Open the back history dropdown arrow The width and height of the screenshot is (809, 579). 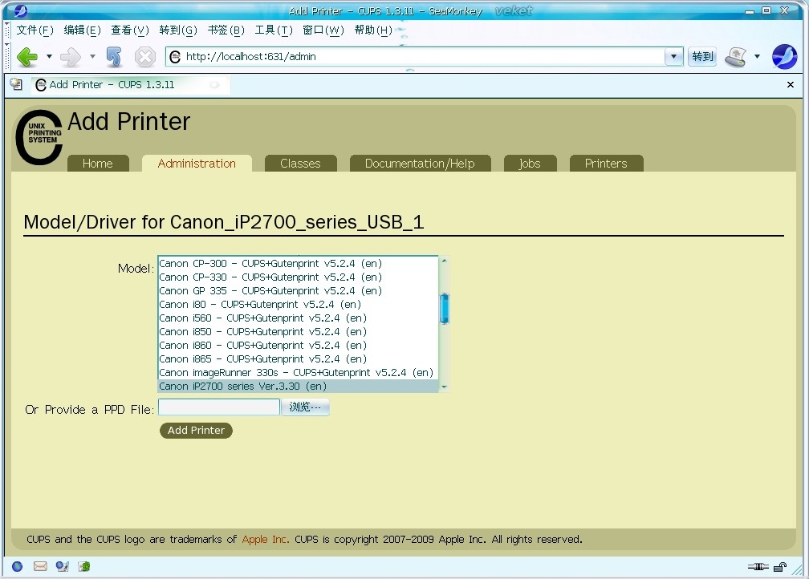[49, 56]
